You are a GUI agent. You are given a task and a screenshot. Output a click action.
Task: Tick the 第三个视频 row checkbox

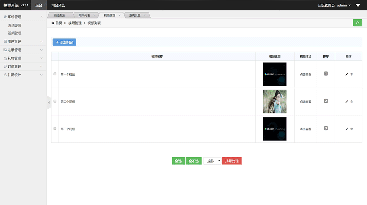point(55,129)
